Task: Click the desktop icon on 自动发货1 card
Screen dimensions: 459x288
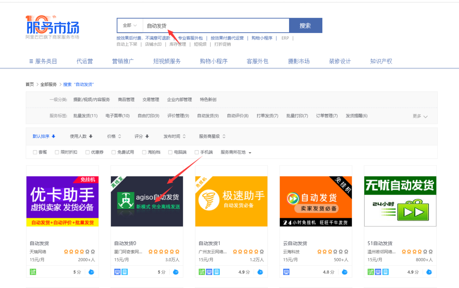Action: click(209, 272)
